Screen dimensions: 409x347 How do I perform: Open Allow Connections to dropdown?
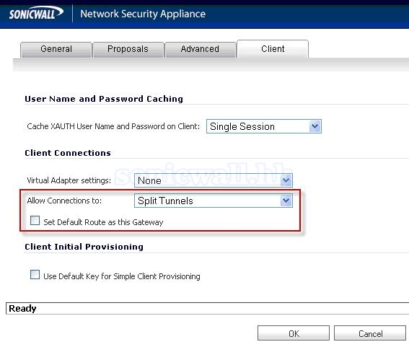[214, 201]
